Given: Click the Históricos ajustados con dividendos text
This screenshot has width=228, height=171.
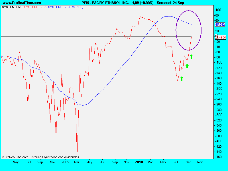Looking at the screenshot, I should (x=54, y=157).
